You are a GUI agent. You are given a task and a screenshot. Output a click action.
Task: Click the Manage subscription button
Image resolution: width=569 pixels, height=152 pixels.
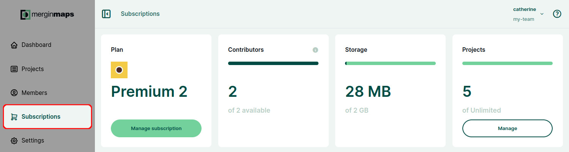[156, 129]
